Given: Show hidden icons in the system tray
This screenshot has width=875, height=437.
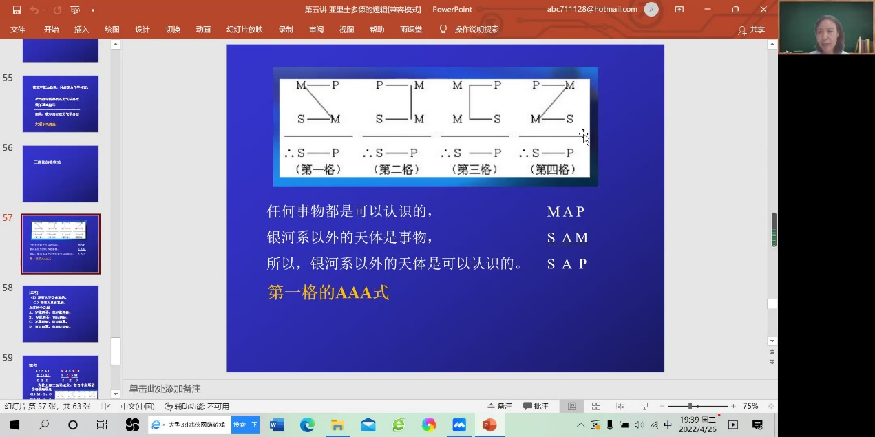Looking at the screenshot, I should pyautogui.click(x=580, y=425).
